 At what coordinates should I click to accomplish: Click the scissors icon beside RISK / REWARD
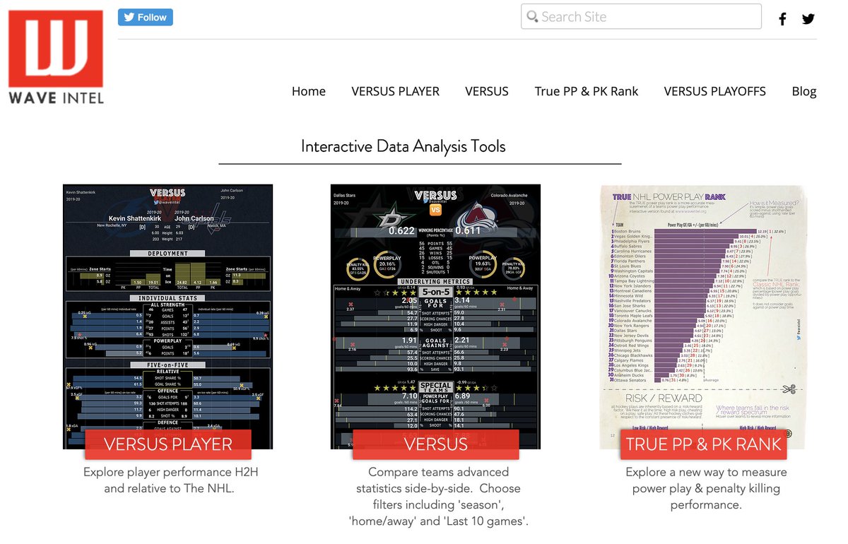[x=789, y=389]
